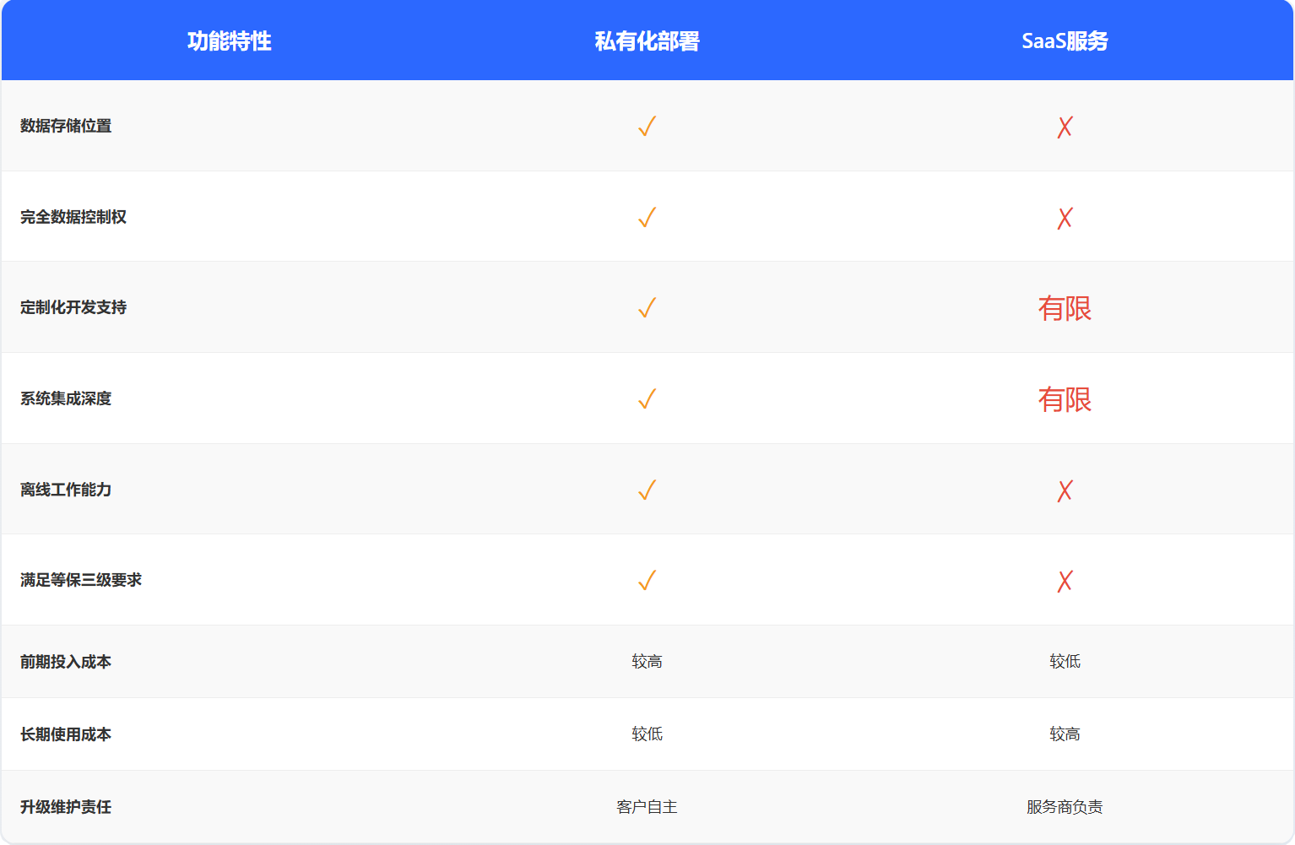Click the checkmark in the 满足等保三级要求 row
The height and width of the screenshot is (845, 1295).
pos(647,581)
